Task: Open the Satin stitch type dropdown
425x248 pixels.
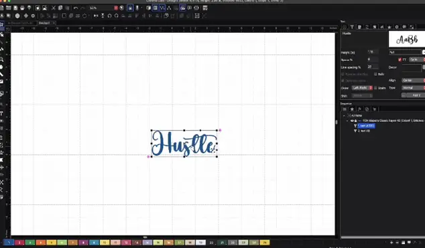Action: pos(416,60)
